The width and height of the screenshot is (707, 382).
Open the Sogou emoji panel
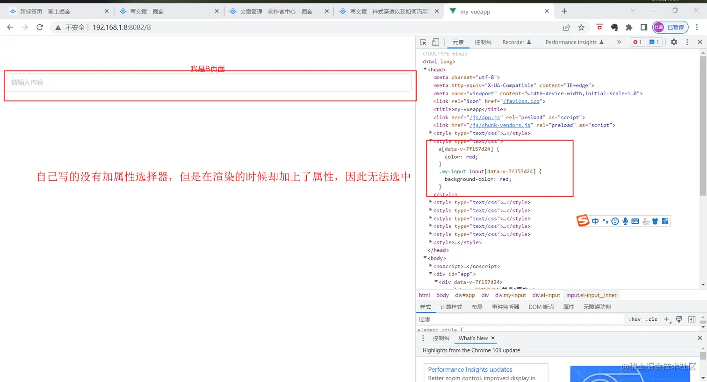tap(615, 221)
